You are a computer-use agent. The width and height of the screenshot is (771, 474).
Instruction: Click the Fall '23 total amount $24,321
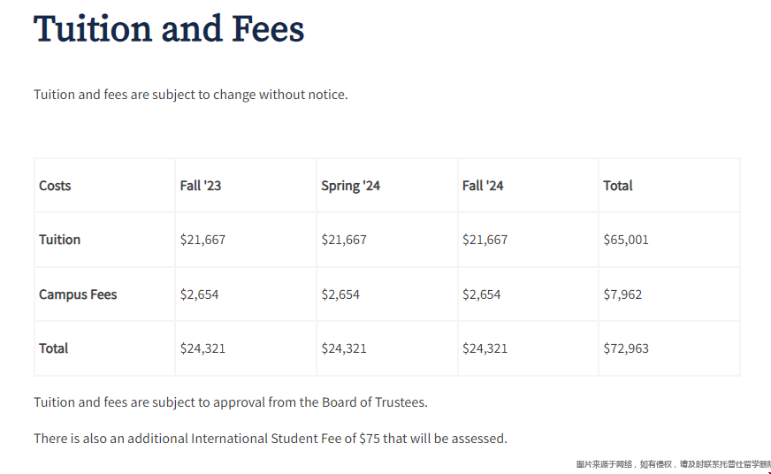[x=202, y=348]
